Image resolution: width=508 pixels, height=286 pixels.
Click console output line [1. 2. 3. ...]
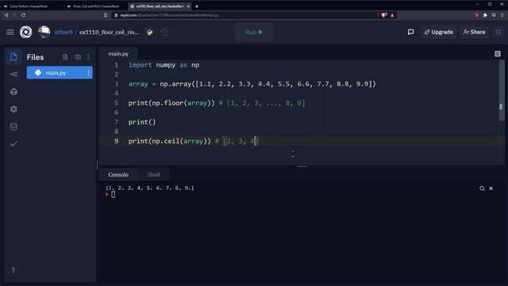pos(150,187)
